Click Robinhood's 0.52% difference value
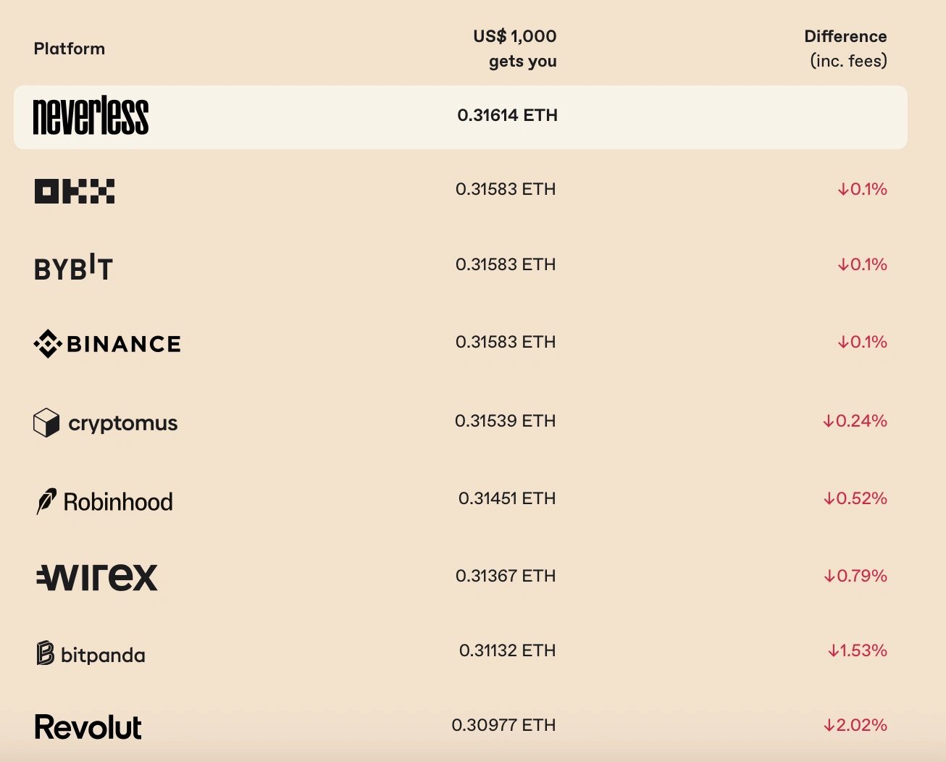 [855, 498]
